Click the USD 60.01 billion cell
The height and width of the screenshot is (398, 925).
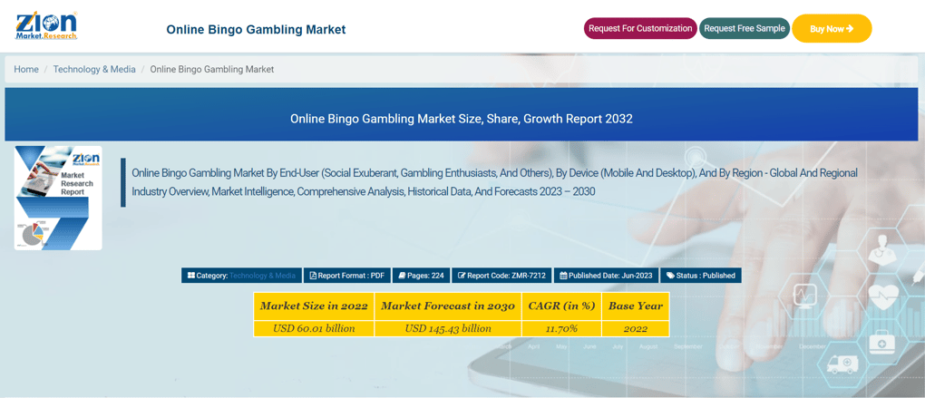click(314, 328)
